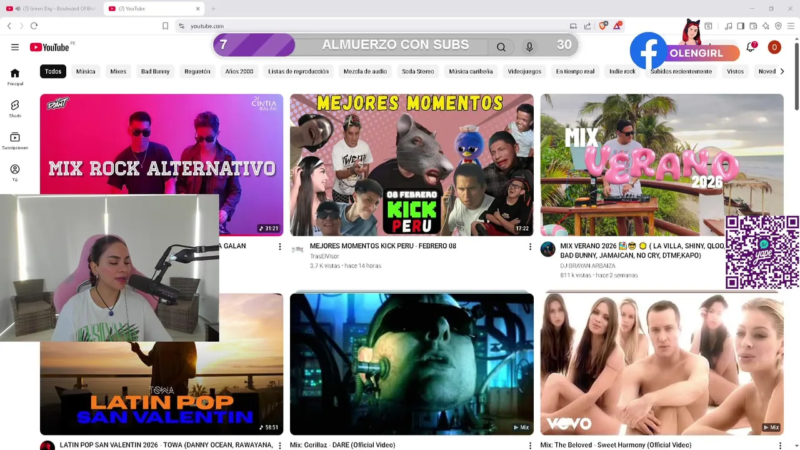This screenshot has height=450, width=800.
Task: Open the title MEJORES MOMENTOS KICK PERU - FEBRERO 08
Action: tap(382, 246)
